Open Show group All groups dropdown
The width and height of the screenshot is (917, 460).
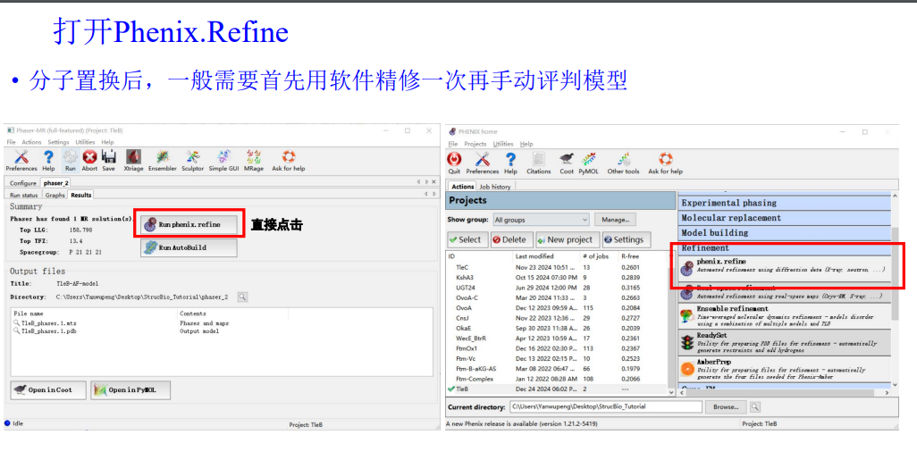point(541,220)
